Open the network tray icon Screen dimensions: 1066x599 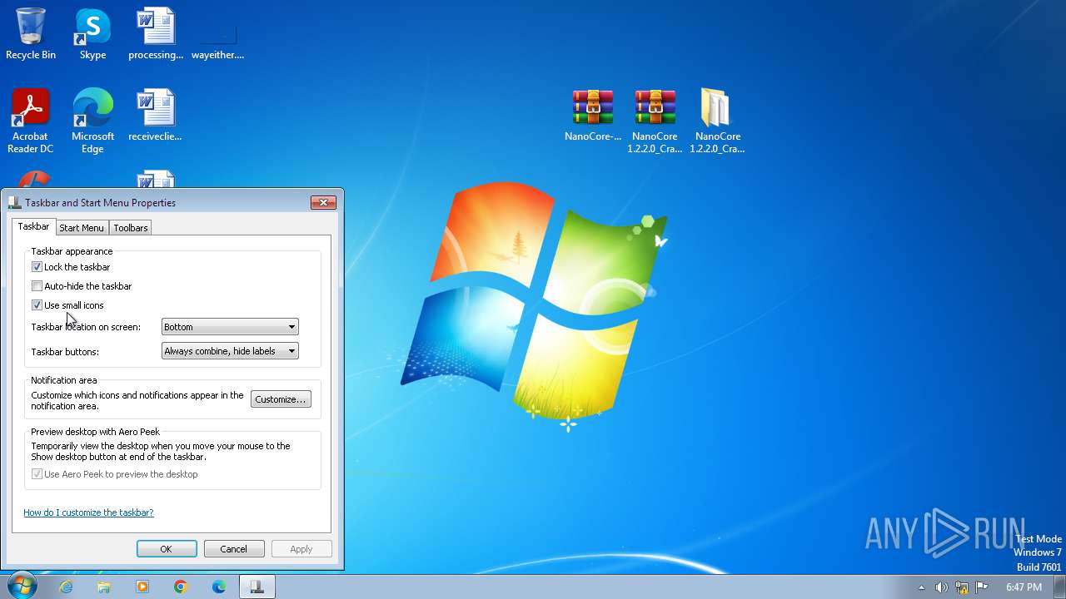pyautogui.click(x=962, y=587)
